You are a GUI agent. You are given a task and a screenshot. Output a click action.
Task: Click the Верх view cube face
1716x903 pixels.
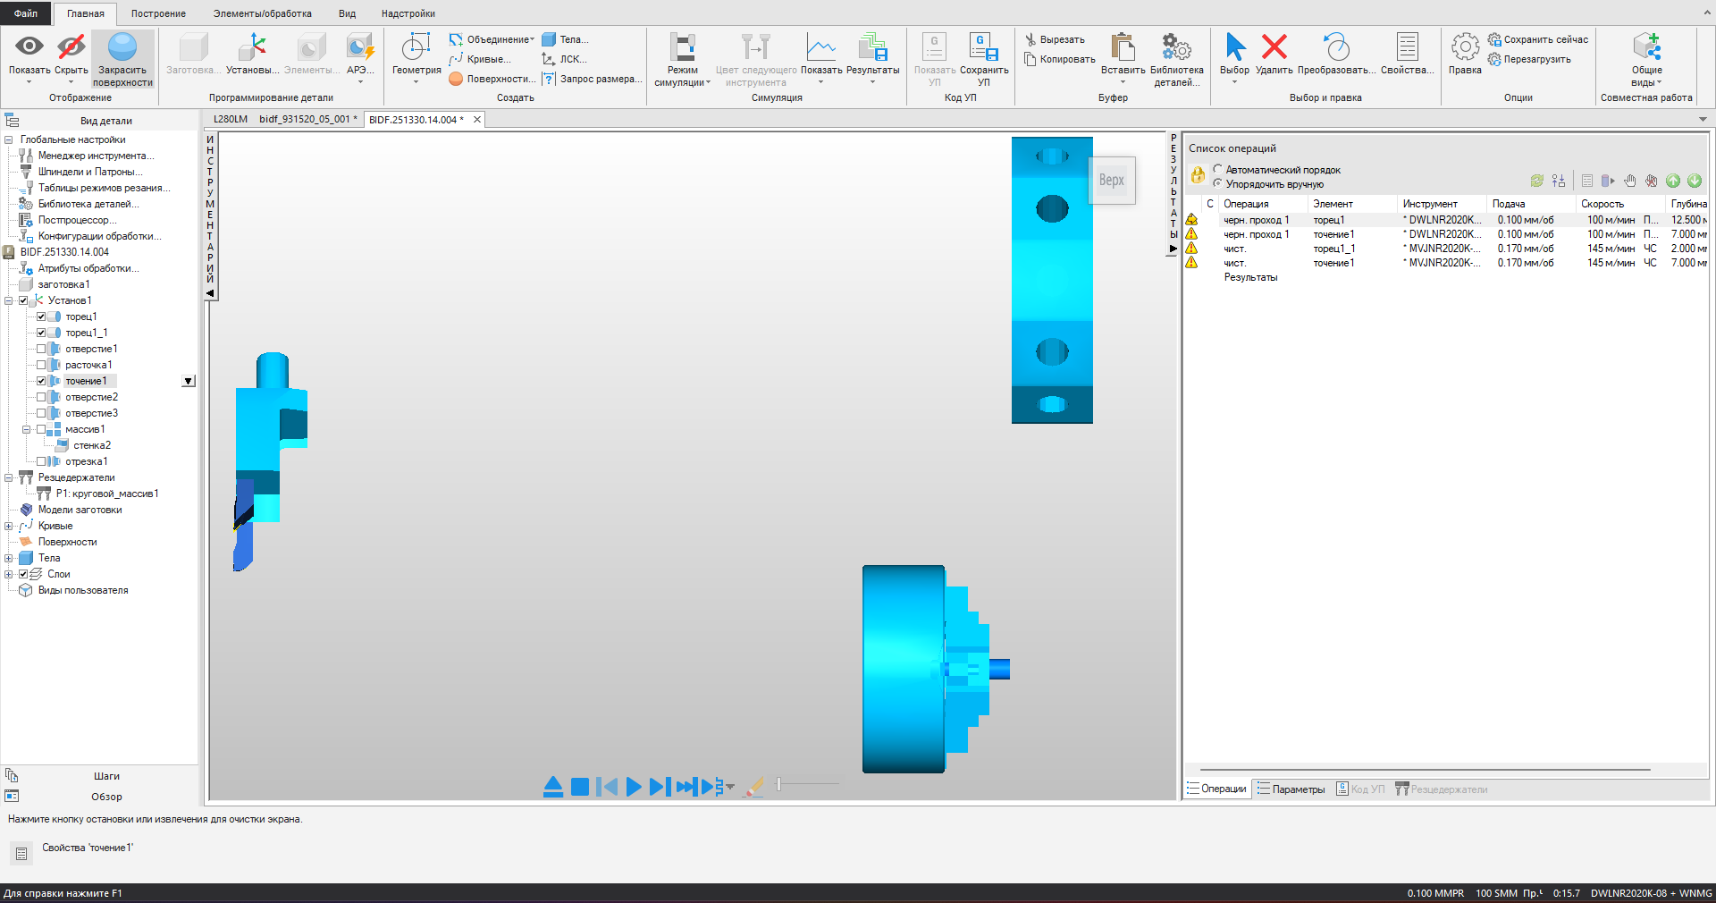[1112, 180]
